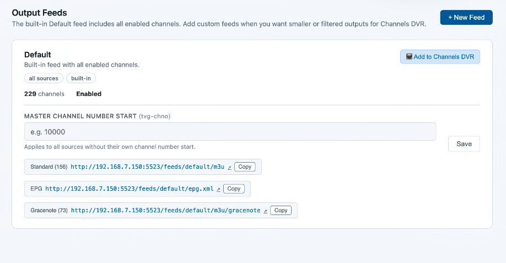Focus the Master Channel Number Start field

click(230, 132)
